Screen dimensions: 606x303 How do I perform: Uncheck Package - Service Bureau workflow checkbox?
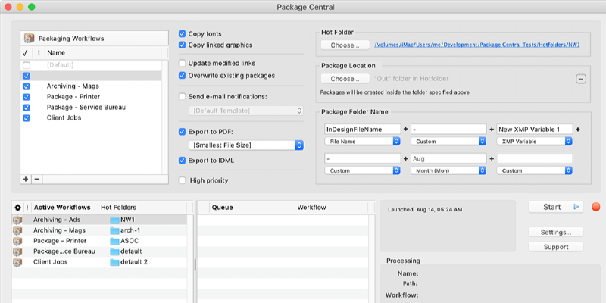pyautogui.click(x=27, y=108)
